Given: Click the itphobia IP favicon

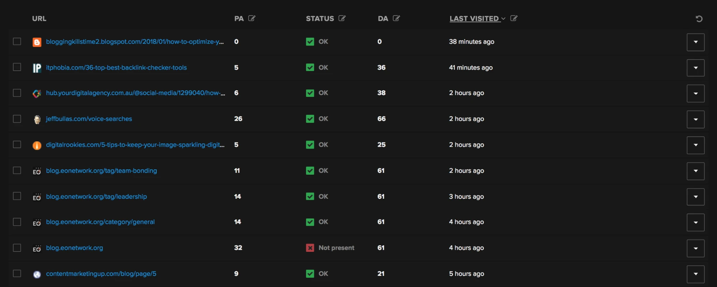Looking at the screenshot, I should (37, 68).
